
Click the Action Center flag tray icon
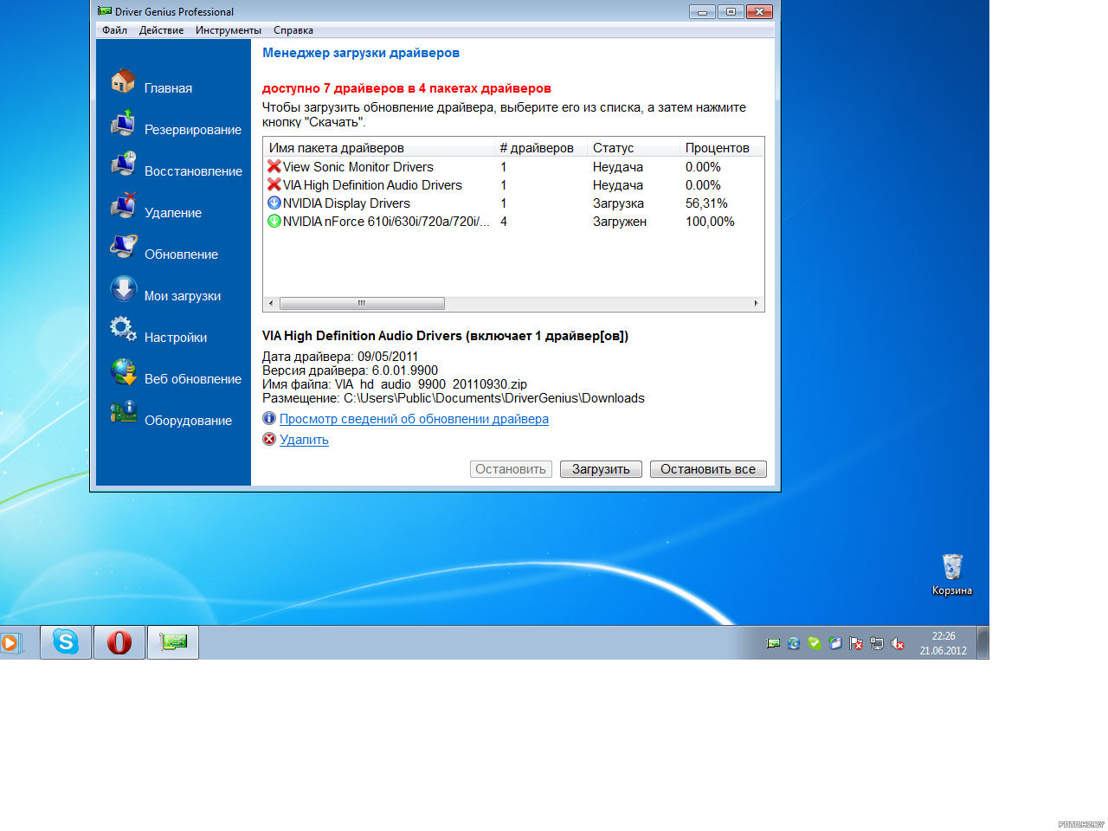coord(856,643)
